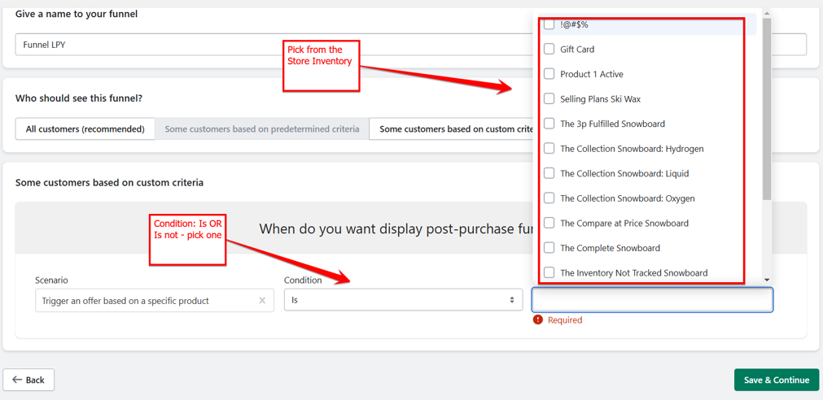Click the red Required error icon
The width and height of the screenshot is (823, 400).
pyautogui.click(x=537, y=320)
